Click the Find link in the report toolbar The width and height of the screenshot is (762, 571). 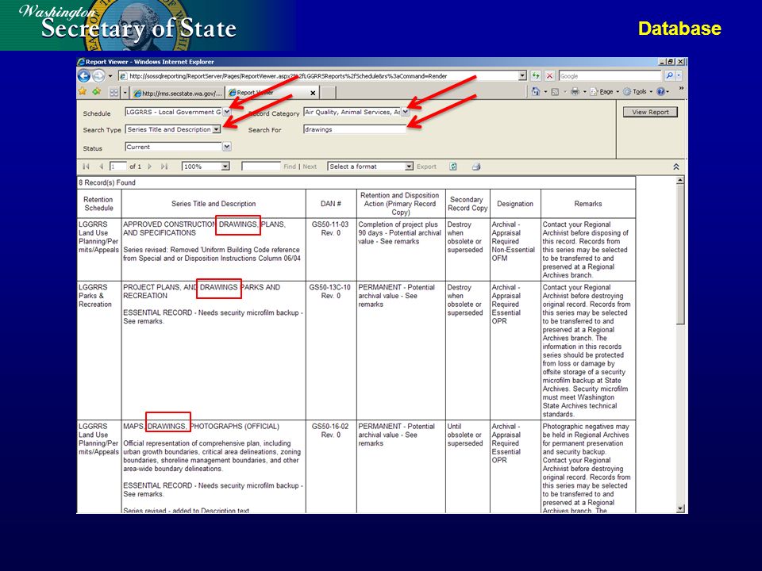[x=290, y=167]
